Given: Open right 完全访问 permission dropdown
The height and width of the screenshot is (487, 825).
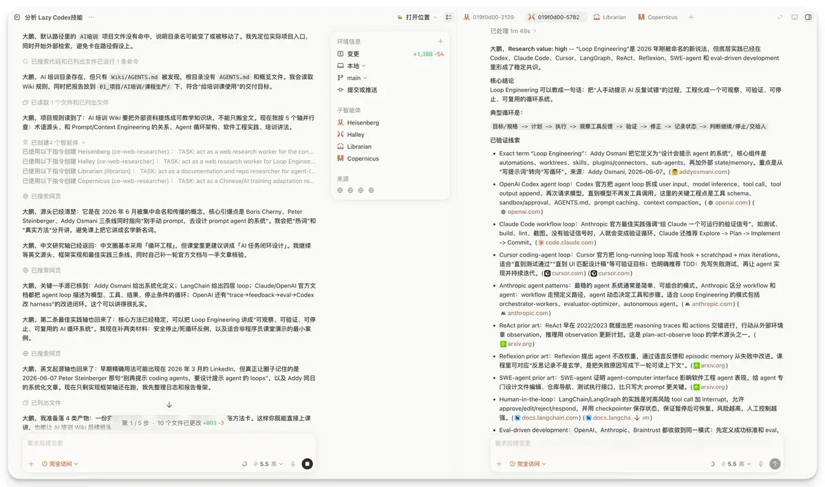Looking at the screenshot, I should [x=528, y=464].
